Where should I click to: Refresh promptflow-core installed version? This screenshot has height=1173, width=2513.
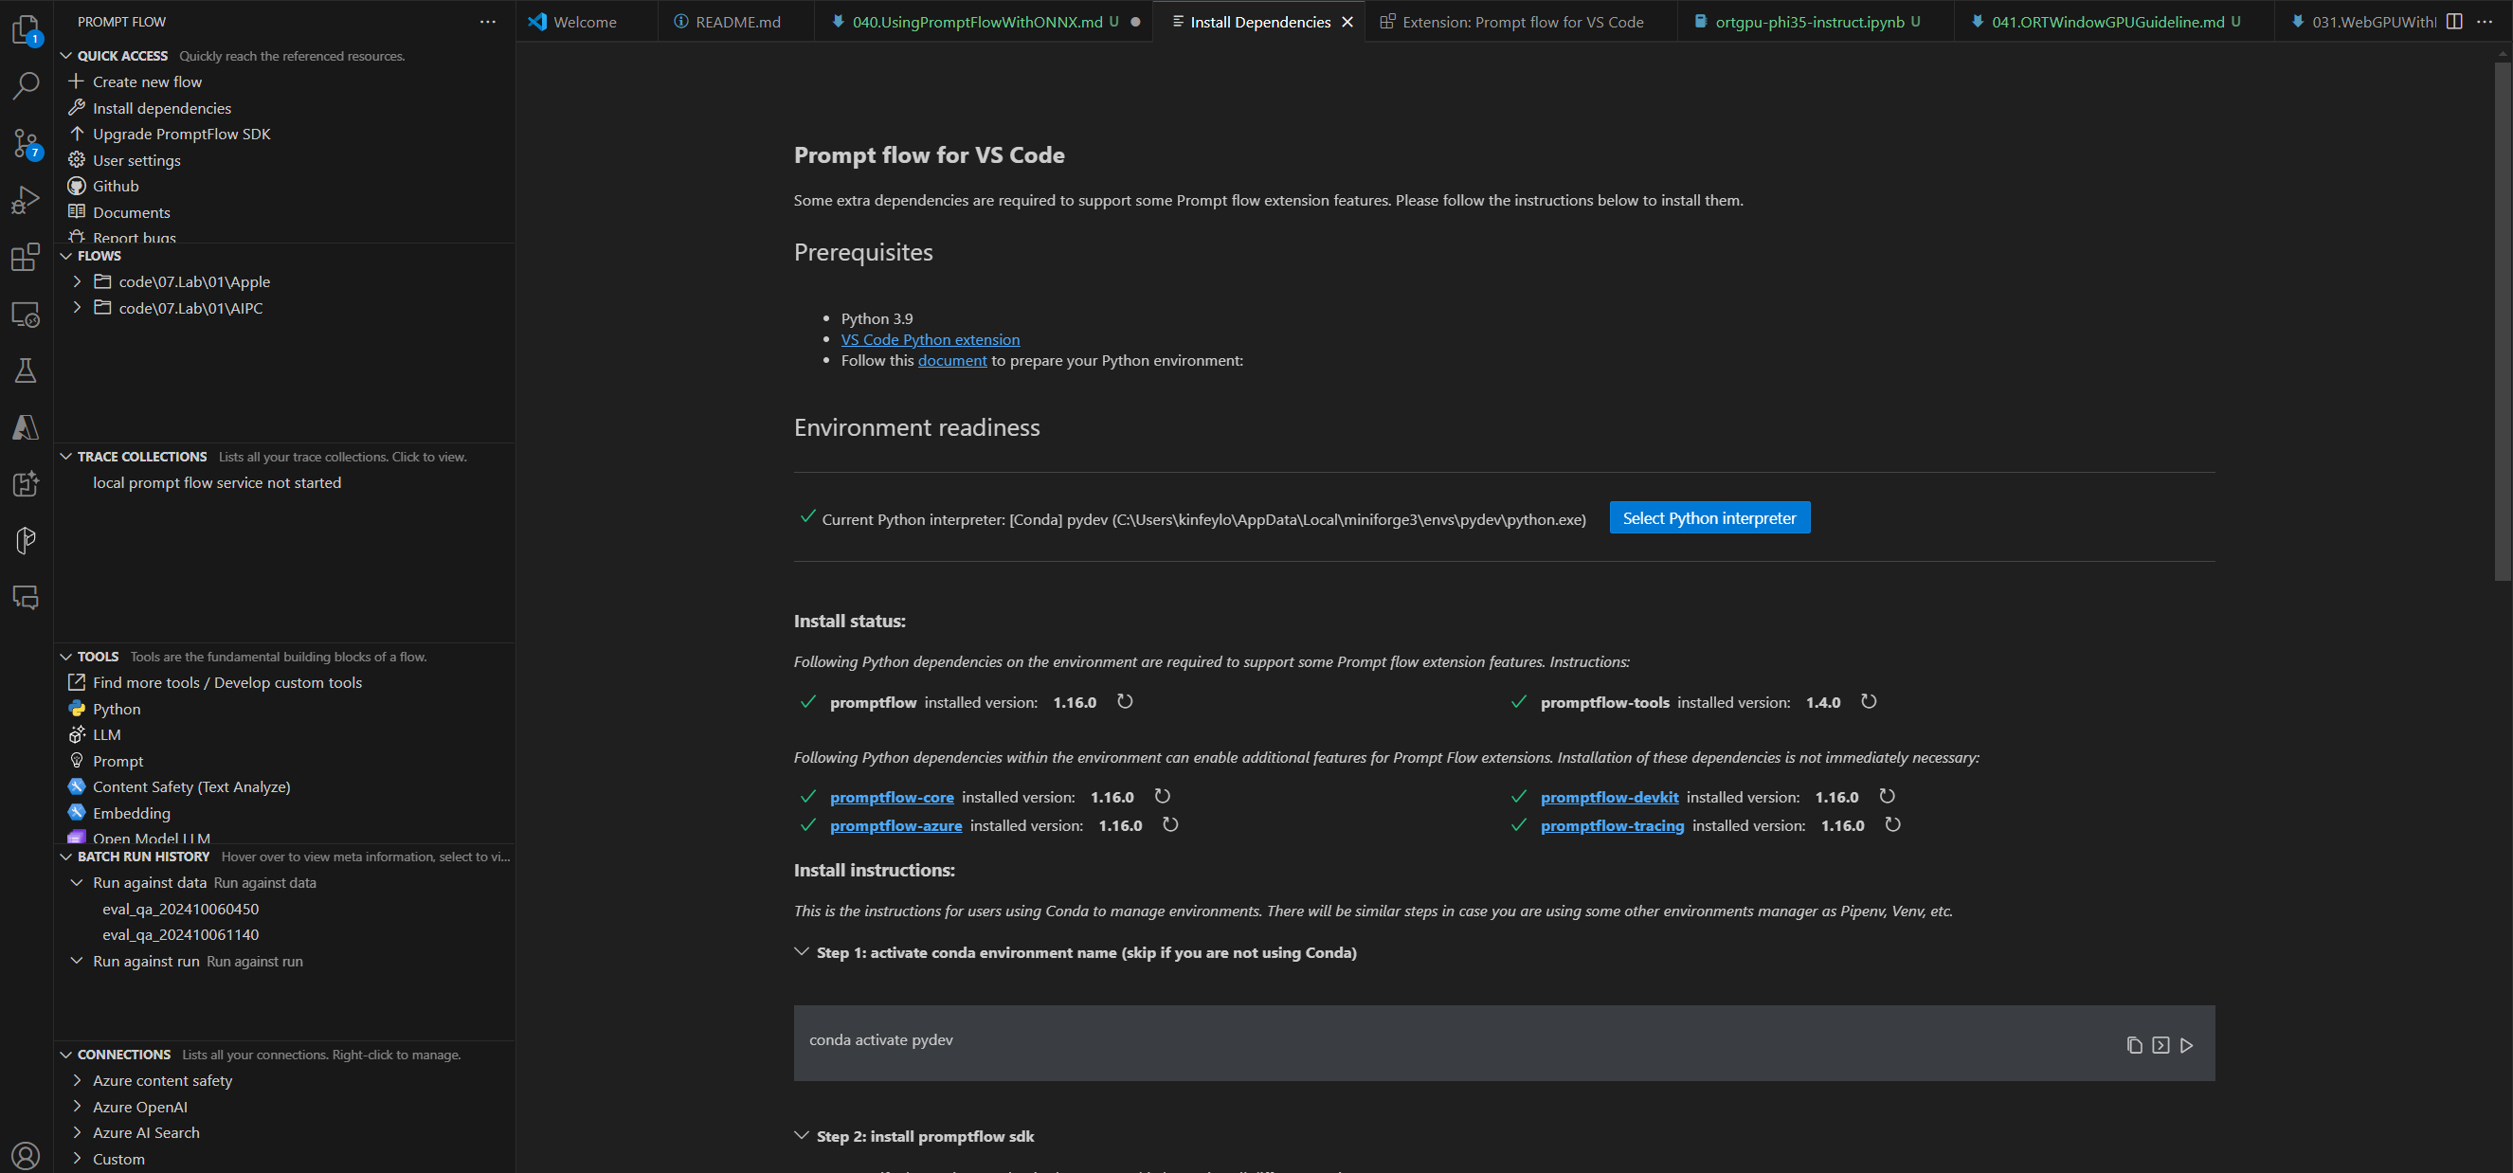pyautogui.click(x=1162, y=796)
